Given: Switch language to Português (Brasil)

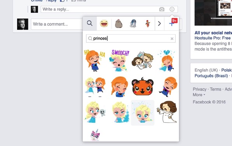Looking at the screenshot, I should tap(211, 76).
